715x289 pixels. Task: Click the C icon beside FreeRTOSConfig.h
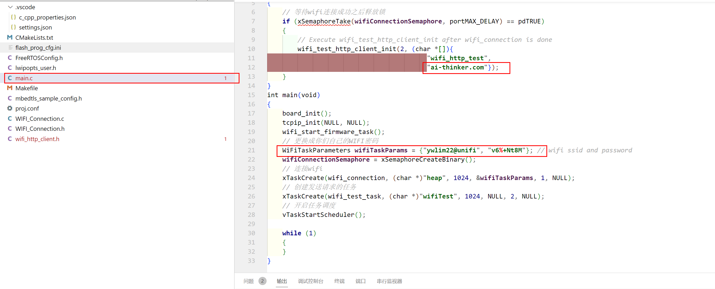click(10, 58)
